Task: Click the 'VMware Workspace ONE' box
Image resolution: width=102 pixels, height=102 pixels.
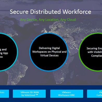Action: point(67,94)
